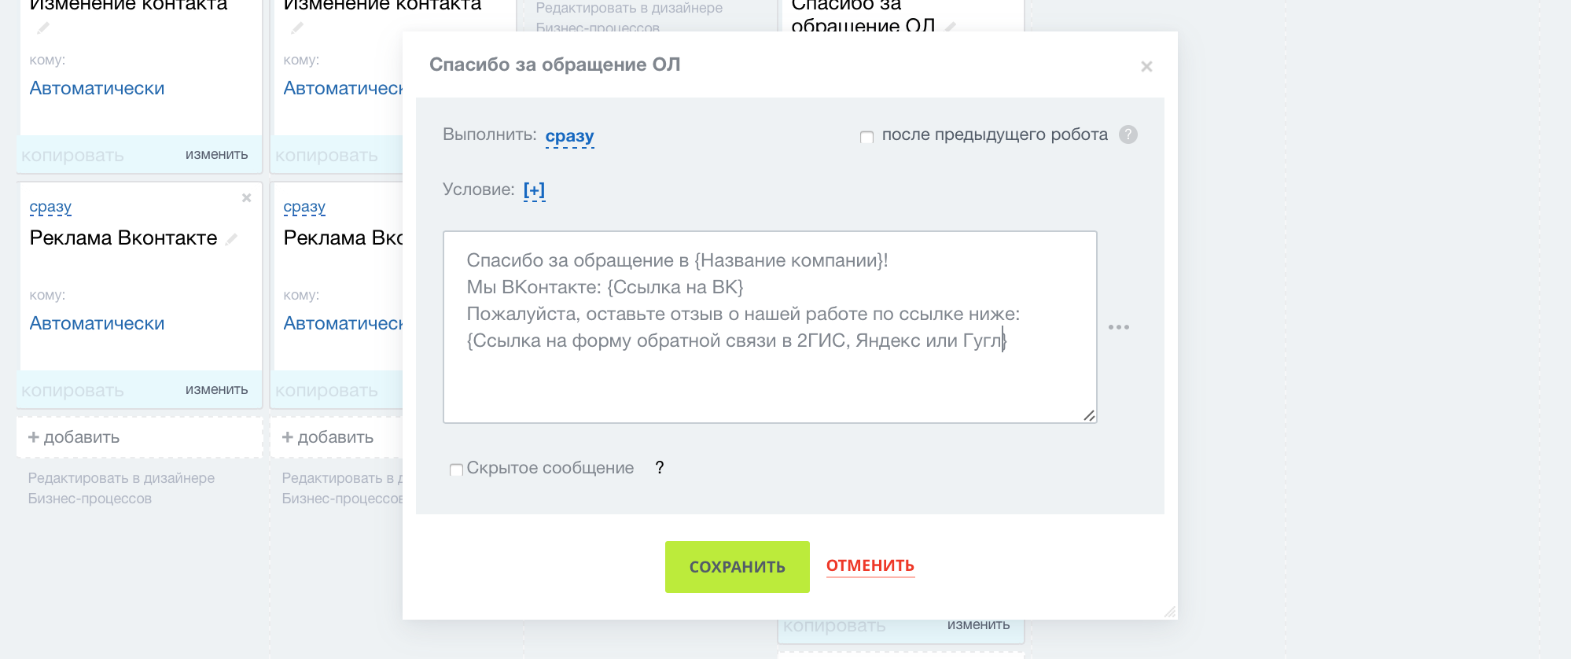Image resolution: width=1571 pixels, height=659 pixels.
Task: Click the pencil icon beside first-column Реклама Вконтакте
Action: (x=231, y=239)
